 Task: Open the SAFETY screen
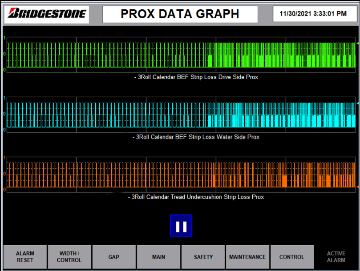(203, 257)
